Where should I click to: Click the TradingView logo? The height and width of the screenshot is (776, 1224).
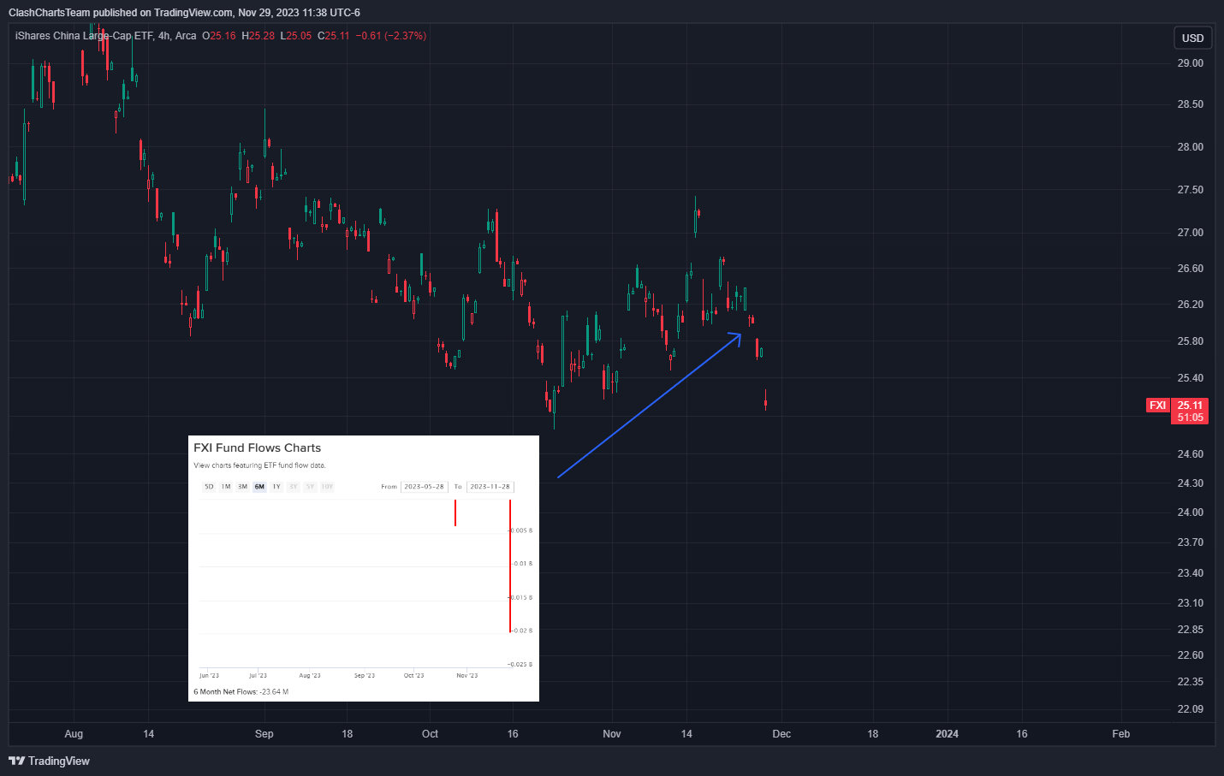pos(49,761)
